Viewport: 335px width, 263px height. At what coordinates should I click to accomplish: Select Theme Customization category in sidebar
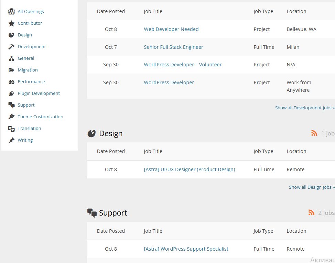[40, 117]
